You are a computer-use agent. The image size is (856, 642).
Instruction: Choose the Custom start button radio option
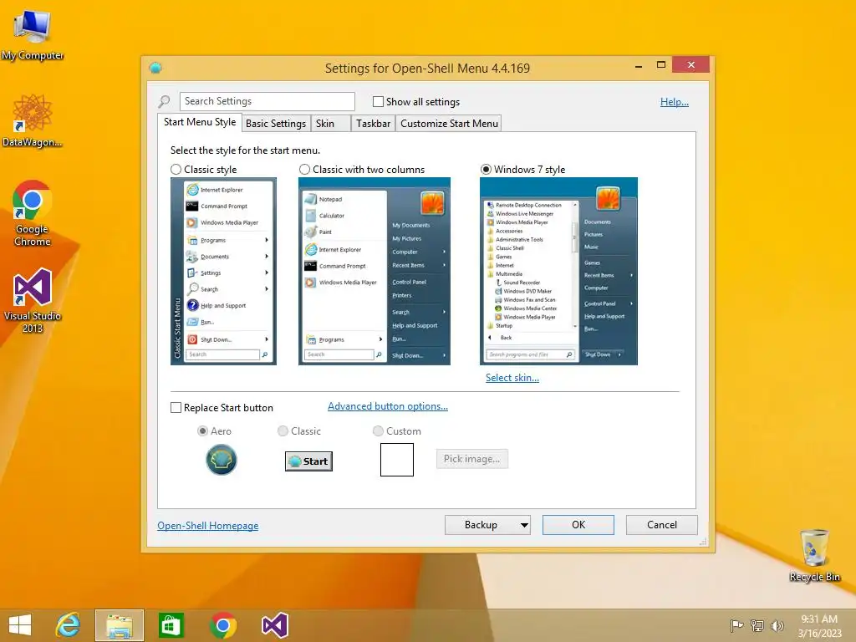coord(378,431)
